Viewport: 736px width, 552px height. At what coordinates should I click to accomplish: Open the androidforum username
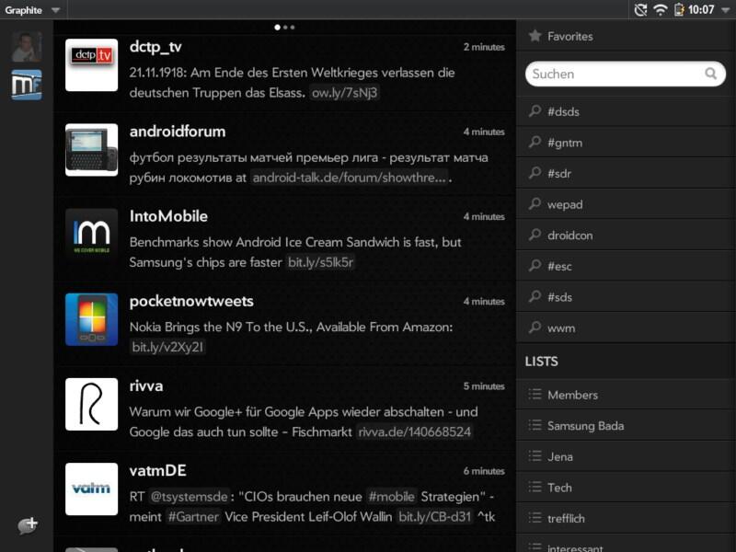click(178, 132)
